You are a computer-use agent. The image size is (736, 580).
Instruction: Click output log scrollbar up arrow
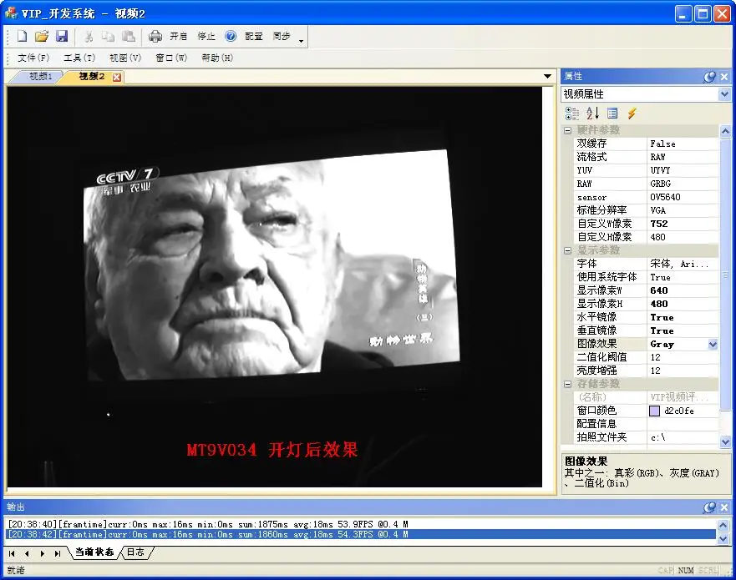[x=723, y=525]
